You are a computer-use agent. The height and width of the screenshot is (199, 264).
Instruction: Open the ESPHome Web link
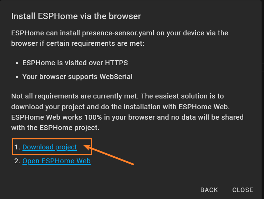(56, 161)
